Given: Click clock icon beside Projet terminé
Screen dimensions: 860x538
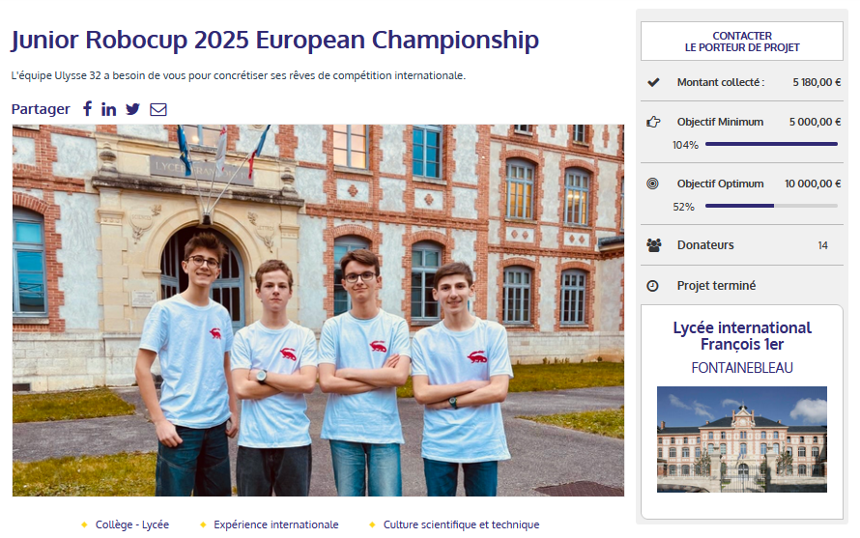Looking at the screenshot, I should (x=653, y=286).
